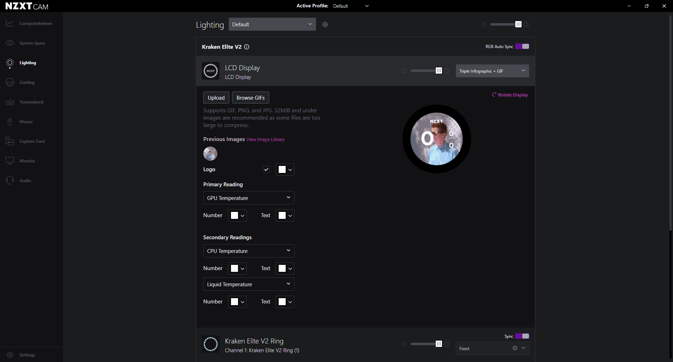Viewport: 673px width, 362px height.
Task: Toggle the Ring Sync switch
Action: pos(522,336)
